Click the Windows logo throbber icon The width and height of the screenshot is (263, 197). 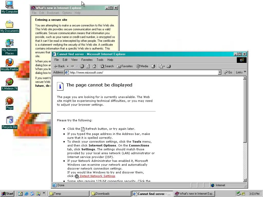coord(242,60)
